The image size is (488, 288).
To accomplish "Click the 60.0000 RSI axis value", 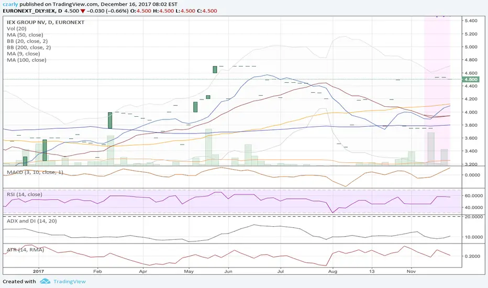I will point(473,195).
